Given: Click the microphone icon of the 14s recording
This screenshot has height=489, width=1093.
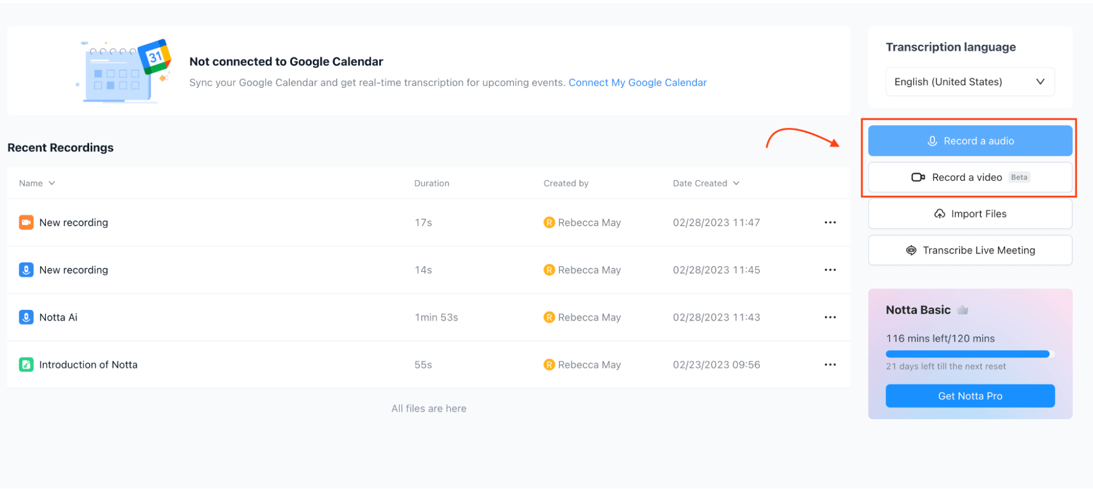Looking at the screenshot, I should point(26,270).
